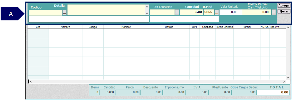The height and width of the screenshot is (101, 293).
Task: Click the Precio Unitario column header
Action: 224,27
